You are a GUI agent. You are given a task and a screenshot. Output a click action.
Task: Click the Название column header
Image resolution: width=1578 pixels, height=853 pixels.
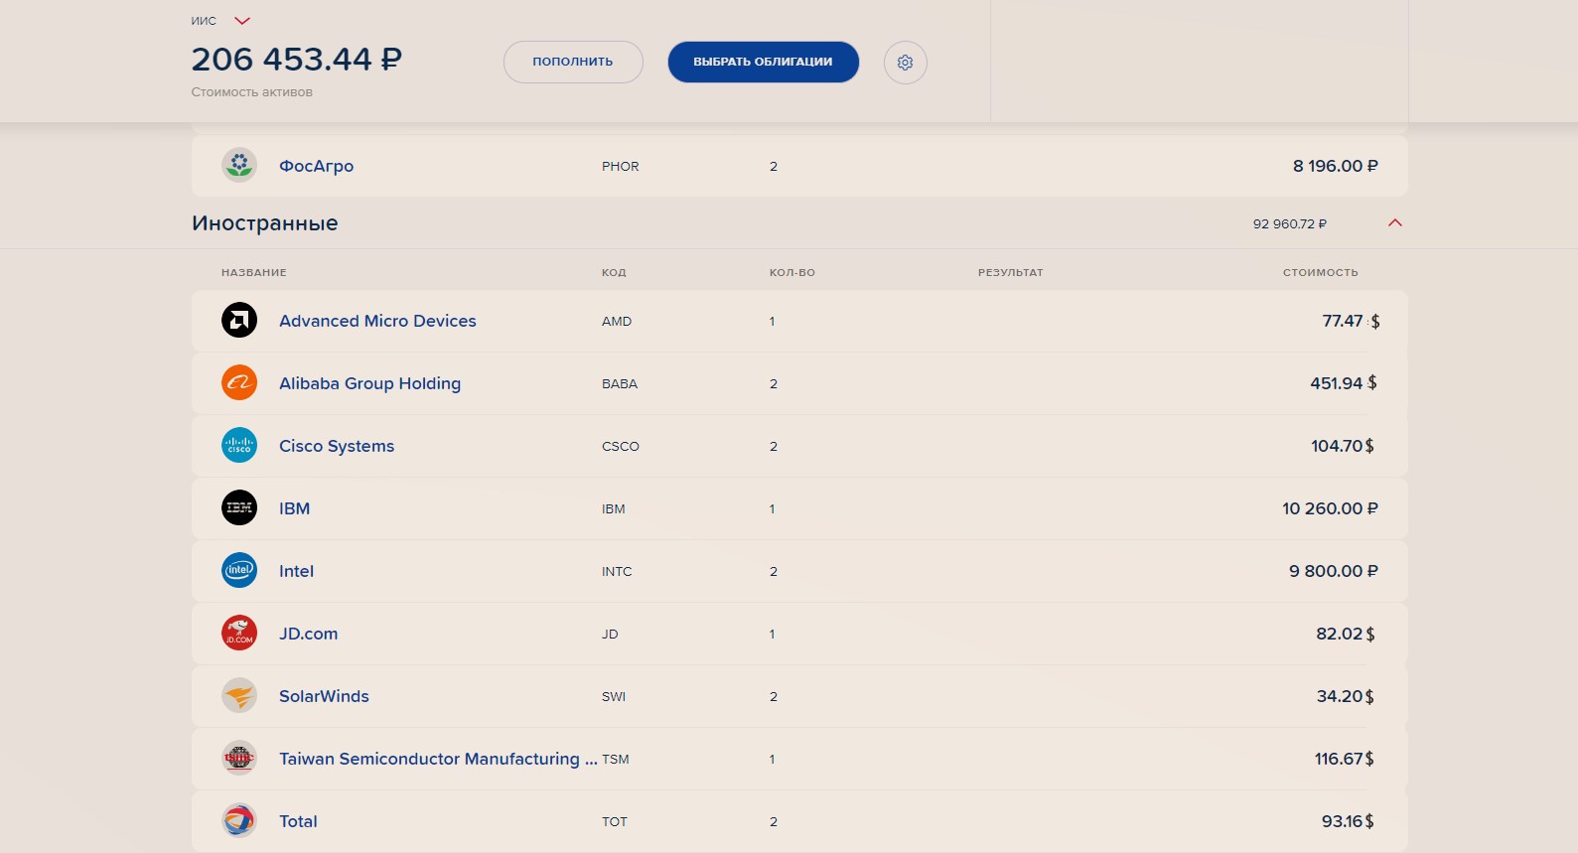(253, 272)
